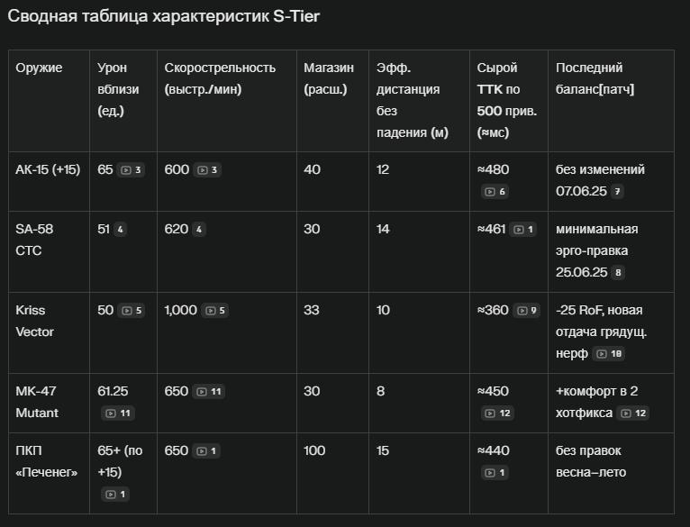The width and height of the screenshot is (690, 527).
Task: Open video citation 11 under 61.25 damage
Action: pos(117,413)
